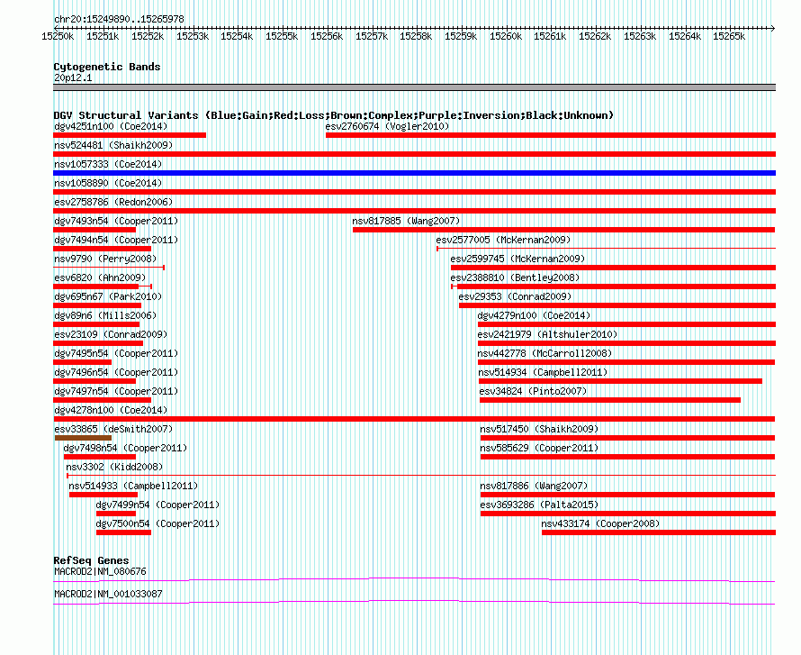
Task: Select esv3693286 (Palta2015) label
Action: 539,505
